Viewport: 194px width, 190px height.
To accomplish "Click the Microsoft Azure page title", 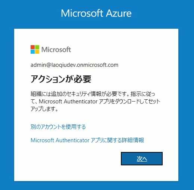I will [96, 13].
